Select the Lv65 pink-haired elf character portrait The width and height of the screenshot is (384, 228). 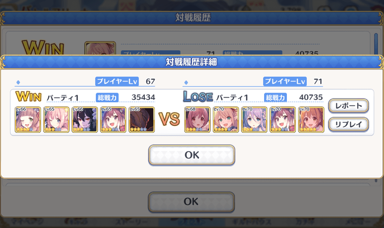pos(56,120)
